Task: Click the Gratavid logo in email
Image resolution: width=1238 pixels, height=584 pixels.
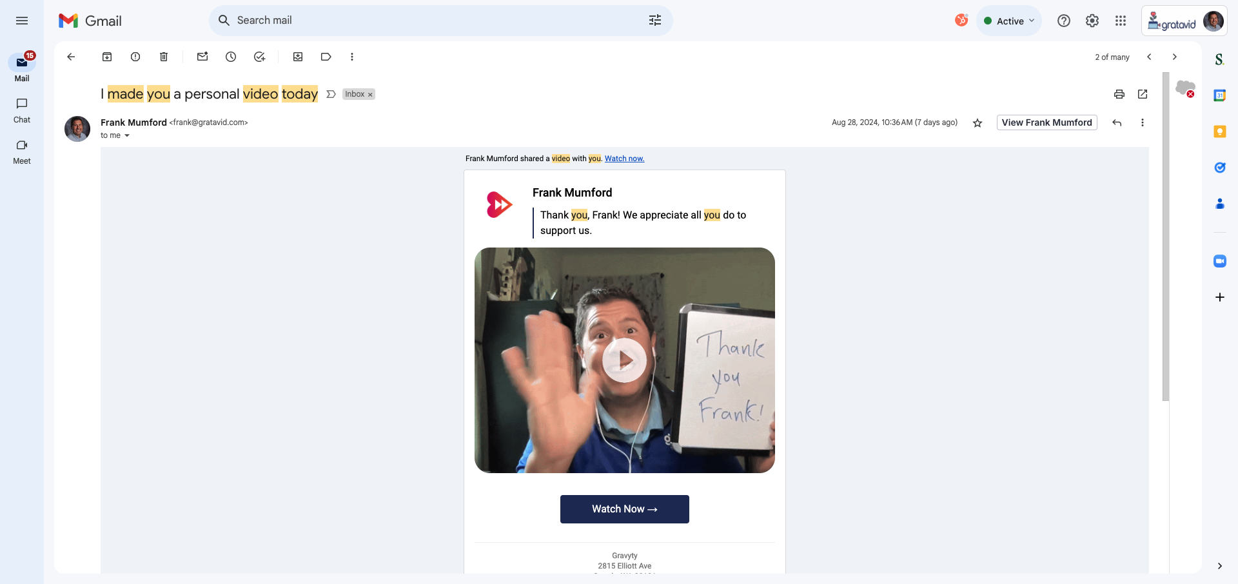Action: pyautogui.click(x=499, y=205)
